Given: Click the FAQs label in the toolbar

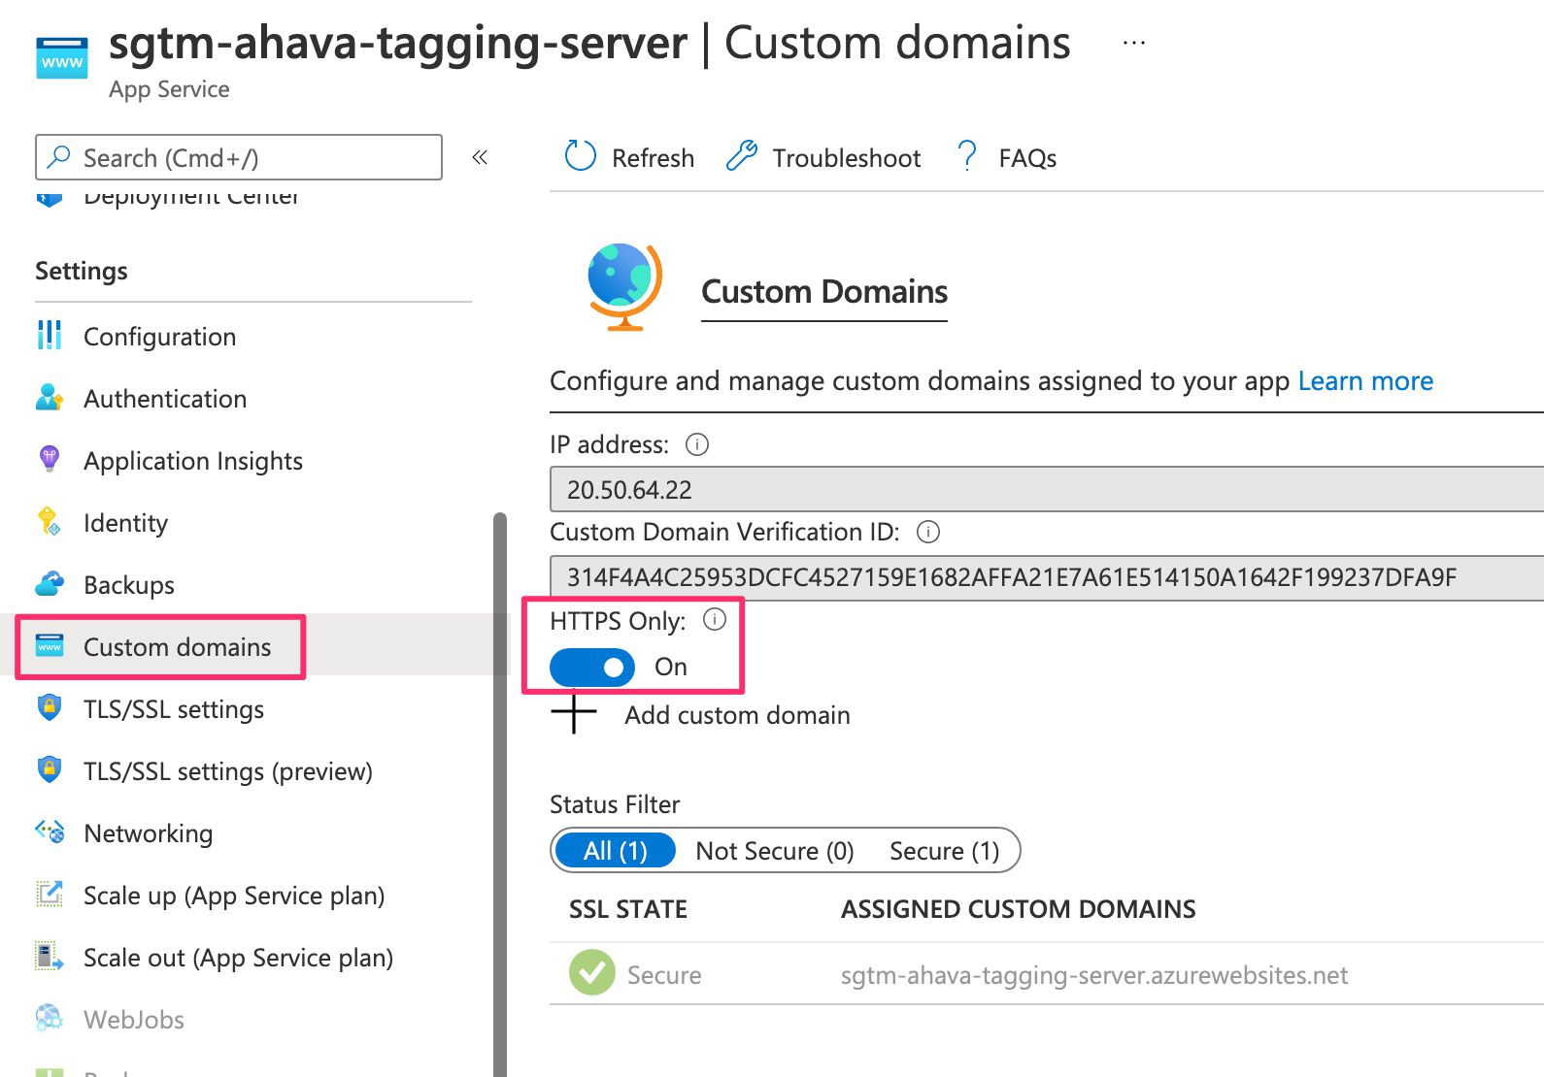Looking at the screenshot, I should coord(1027,158).
